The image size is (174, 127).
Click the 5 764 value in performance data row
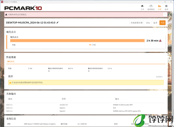30,68
